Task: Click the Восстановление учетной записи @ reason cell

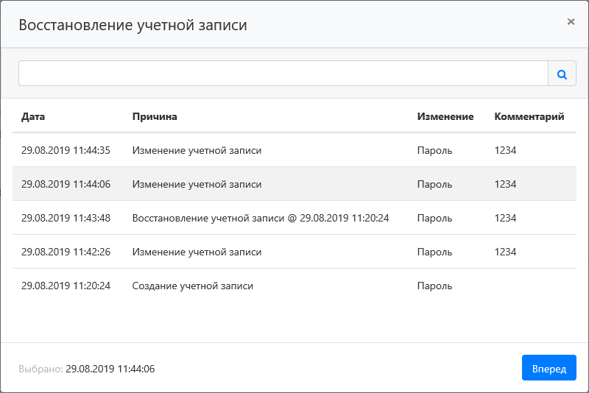Action: coord(260,218)
